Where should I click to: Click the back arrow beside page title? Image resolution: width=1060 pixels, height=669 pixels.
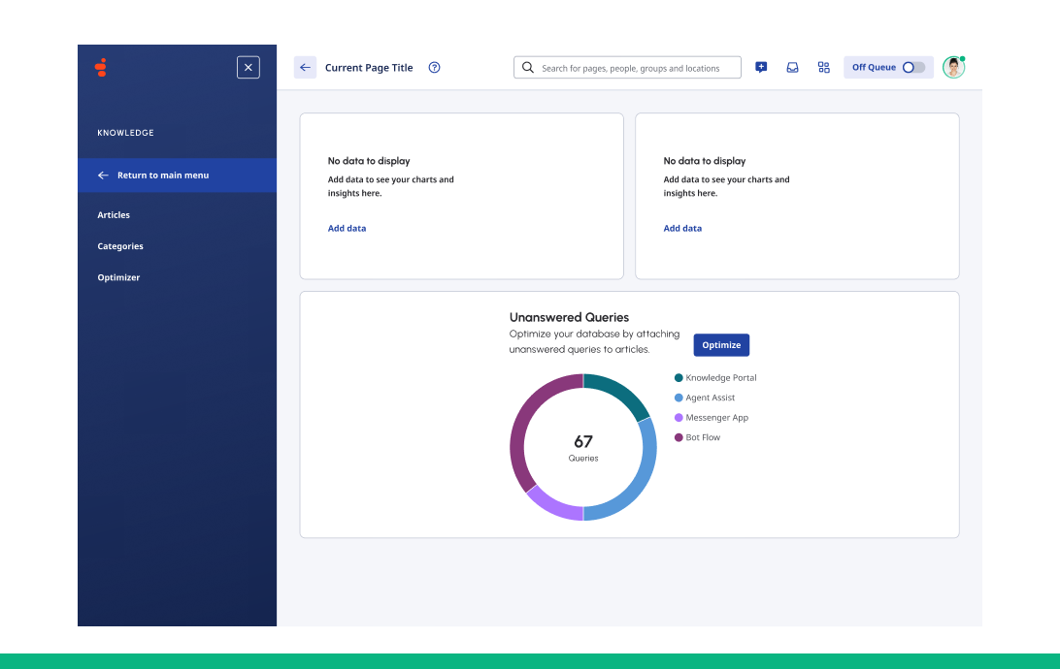click(305, 68)
